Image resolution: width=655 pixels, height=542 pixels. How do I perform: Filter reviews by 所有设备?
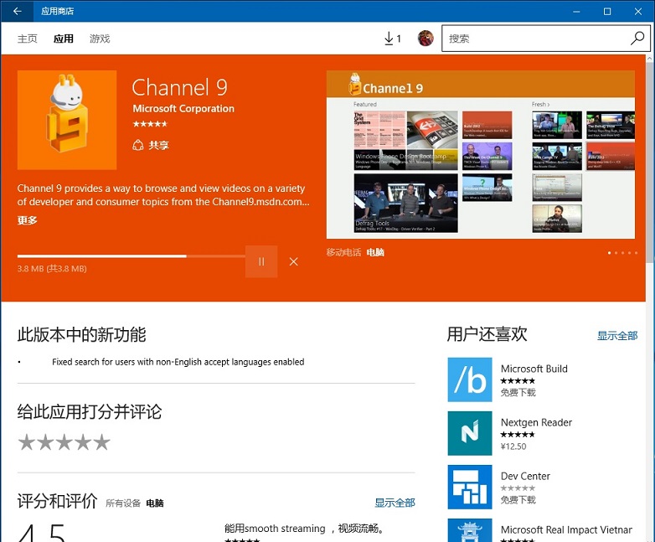[x=122, y=503]
